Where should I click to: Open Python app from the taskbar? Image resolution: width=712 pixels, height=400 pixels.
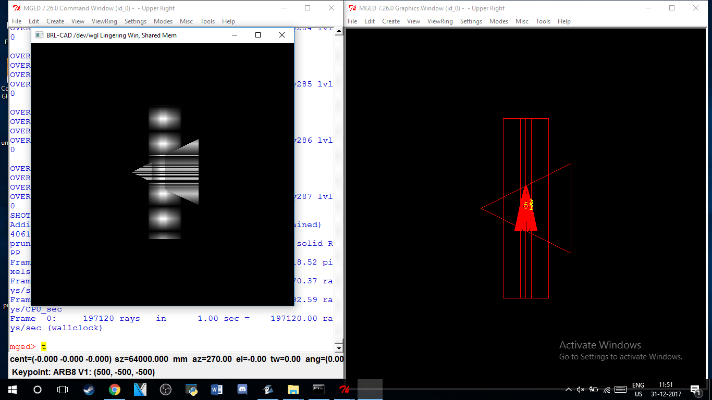click(191, 389)
